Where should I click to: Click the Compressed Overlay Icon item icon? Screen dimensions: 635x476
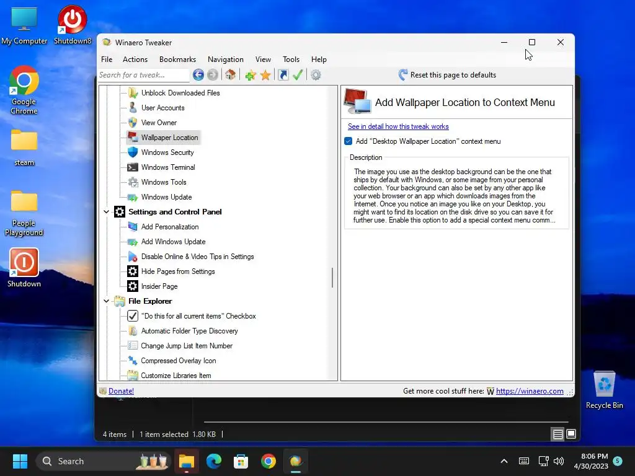tap(133, 361)
